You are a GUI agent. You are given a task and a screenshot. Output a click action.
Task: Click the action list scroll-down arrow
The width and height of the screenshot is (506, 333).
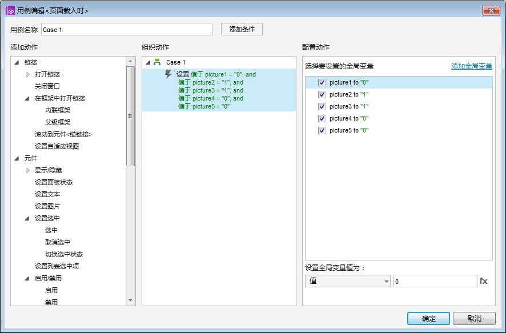pyautogui.click(x=130, y=300)
